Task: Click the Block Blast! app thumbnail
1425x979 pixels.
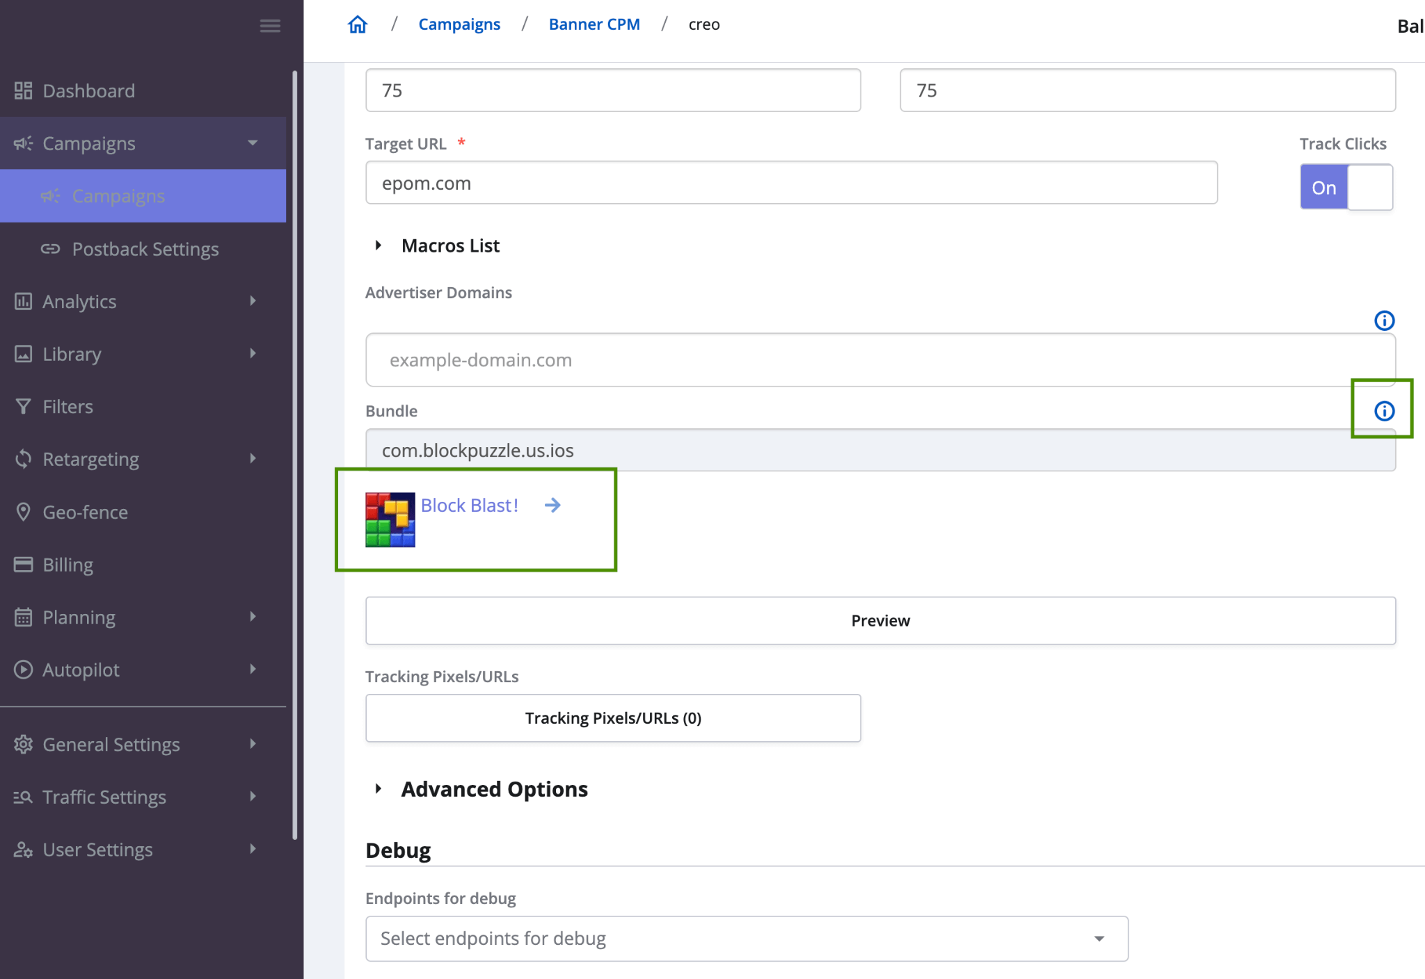Action: click(x=390, y=520)
